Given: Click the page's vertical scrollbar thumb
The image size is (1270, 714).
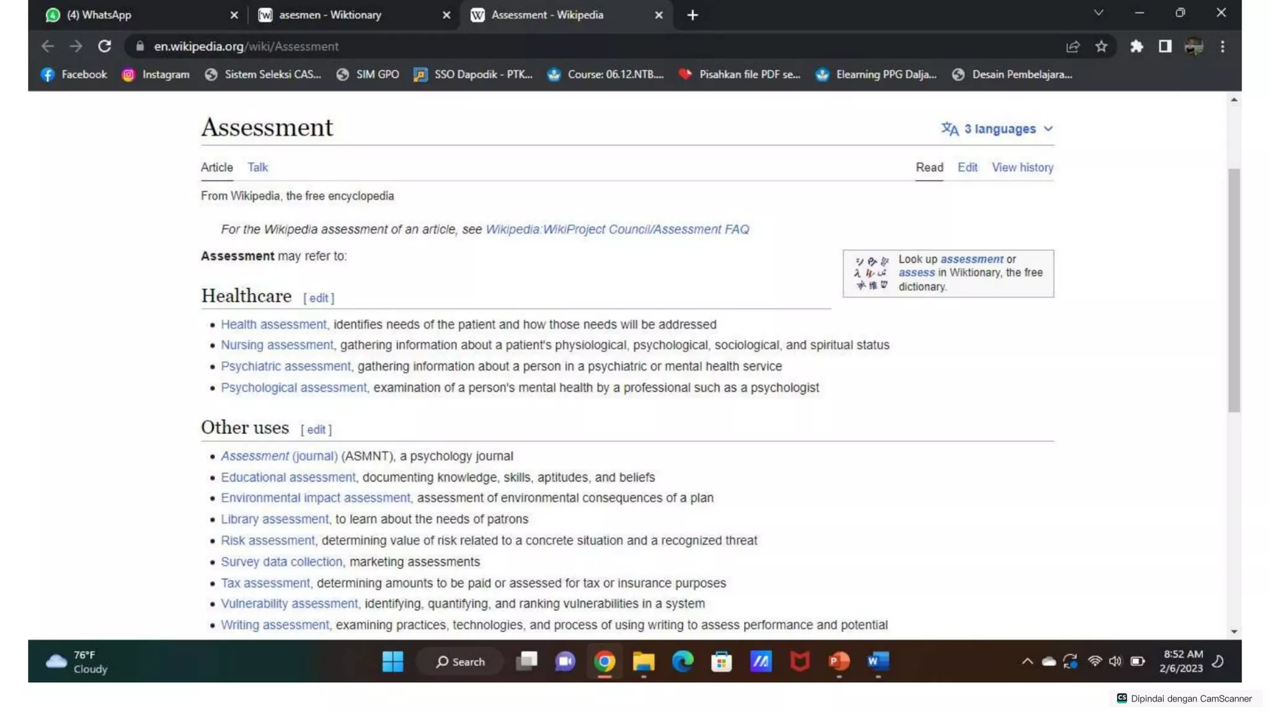Looking at the screenshot, I should 1233,290.
